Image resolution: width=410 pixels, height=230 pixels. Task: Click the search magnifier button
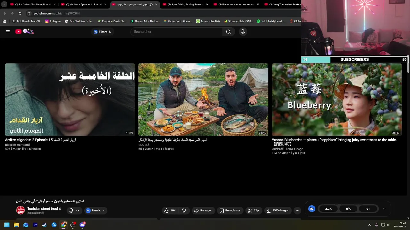[228, 32]
